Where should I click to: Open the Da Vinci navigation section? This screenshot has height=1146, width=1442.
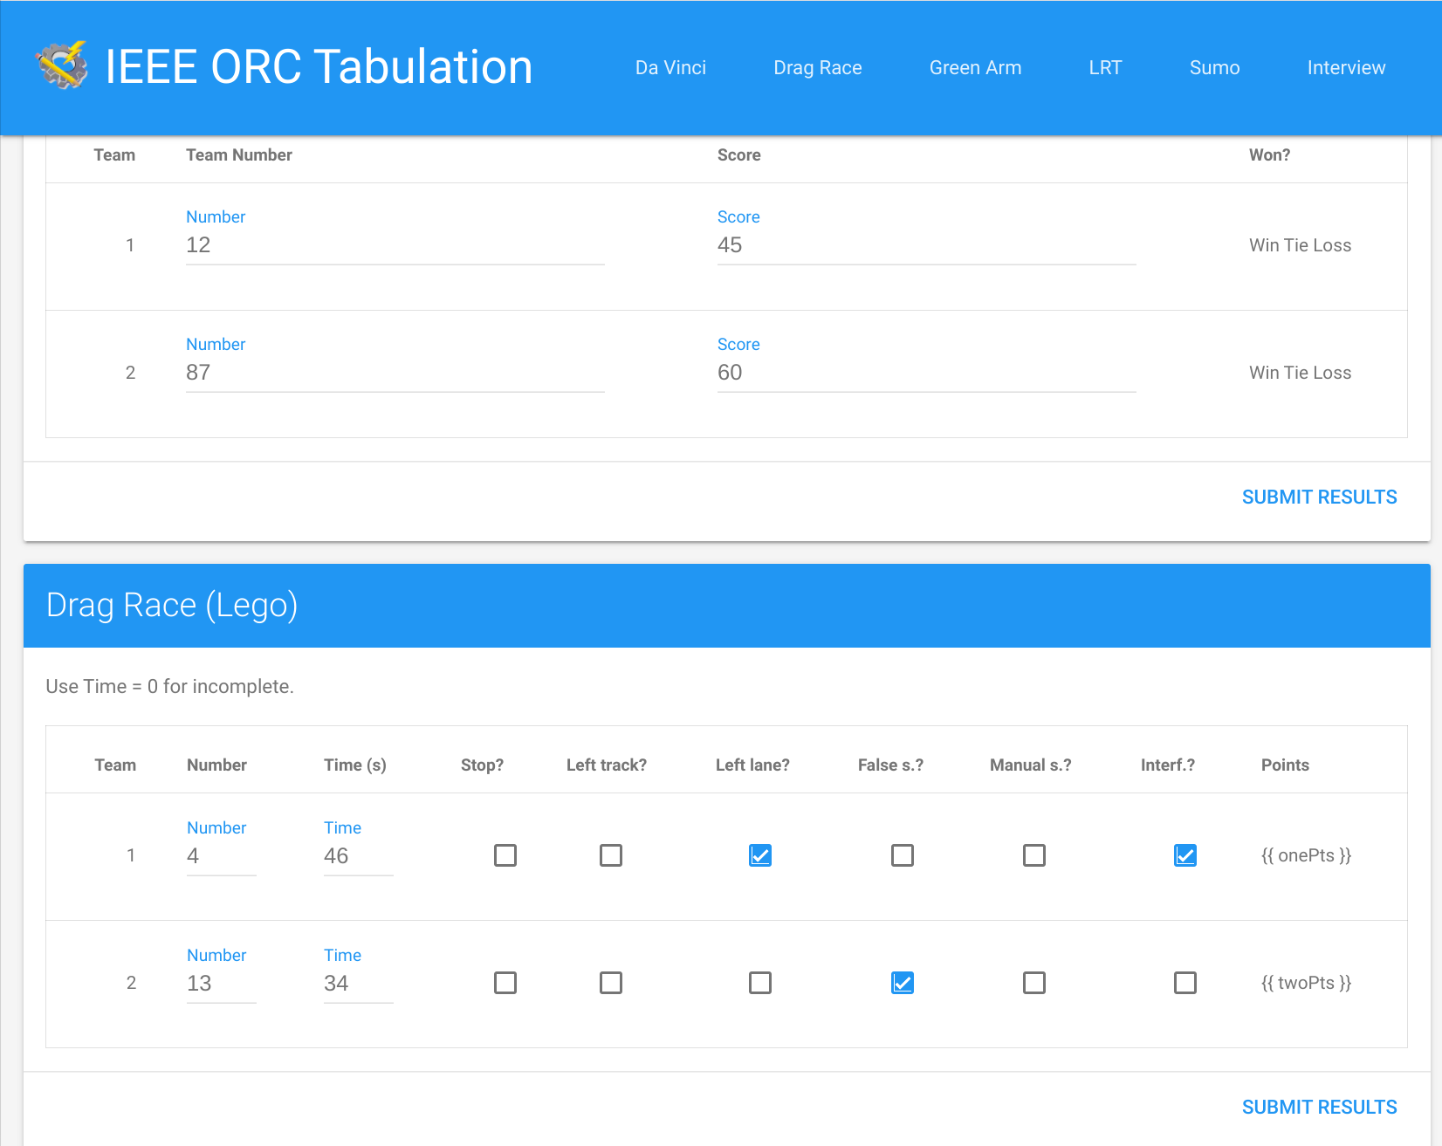coord(670,67)
